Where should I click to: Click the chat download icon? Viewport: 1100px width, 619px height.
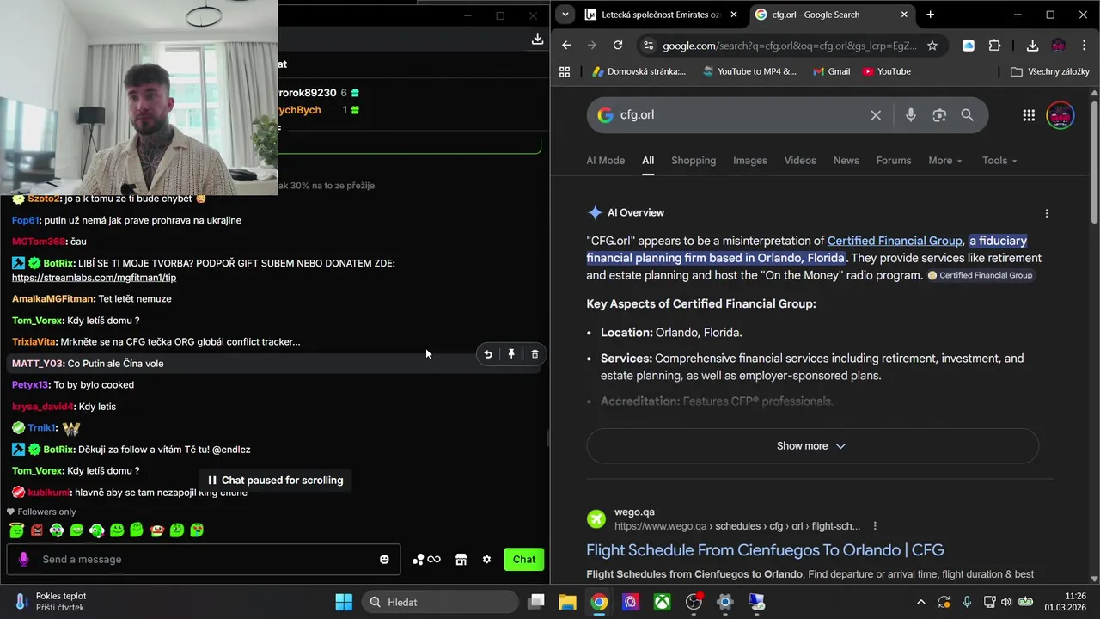[537, 39]
